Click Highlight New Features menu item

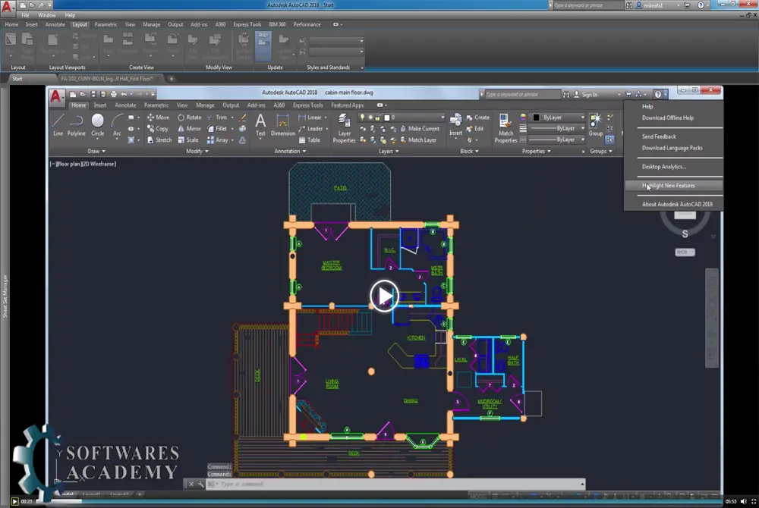pyautogui.click(x=673, y=186)
